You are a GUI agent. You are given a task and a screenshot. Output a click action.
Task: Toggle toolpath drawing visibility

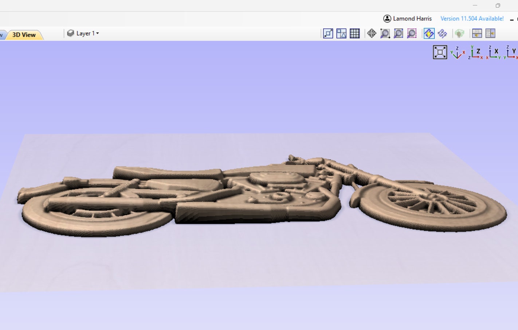(429, 33)
